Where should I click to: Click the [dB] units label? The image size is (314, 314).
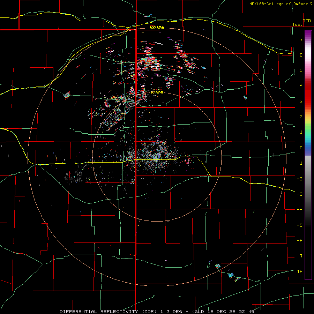pyautogui.click(x=298, y=24)
